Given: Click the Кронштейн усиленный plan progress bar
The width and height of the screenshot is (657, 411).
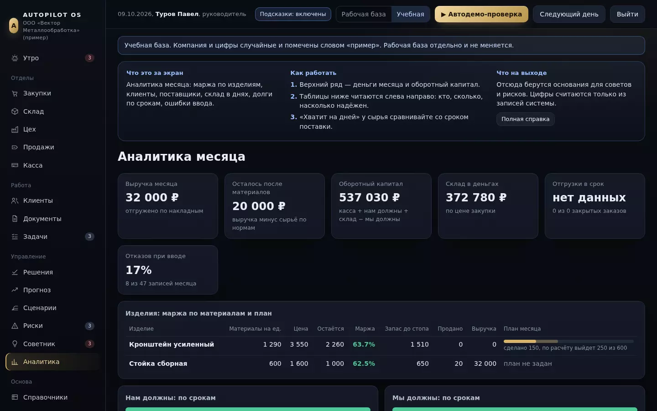Looking at the screenshot, I should click(x=568, y=341).
